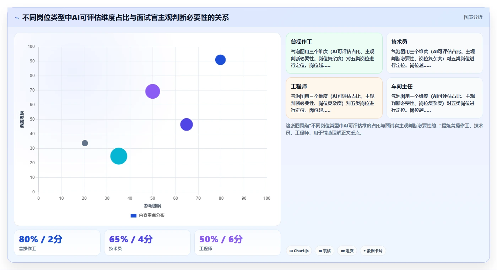This screenshot has height=270, width=497.
Task: Select the small gray bubble at x=20
Action: (x=85, y=143)
